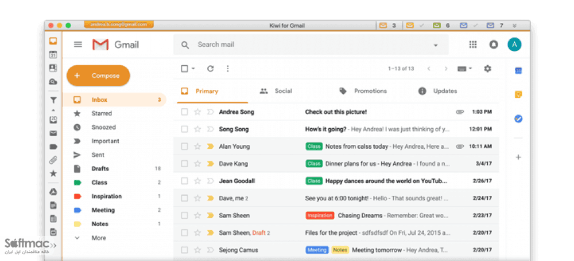Click the filter funnel icon in Kiwi sidebar

click(x=53, y=100)
